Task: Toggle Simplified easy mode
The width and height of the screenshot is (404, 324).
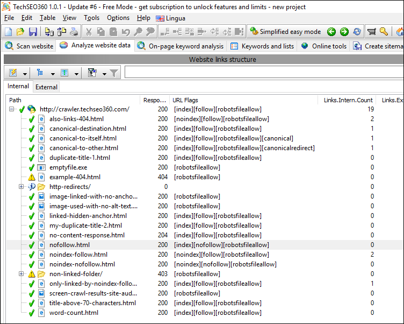Action: [285, 32]
